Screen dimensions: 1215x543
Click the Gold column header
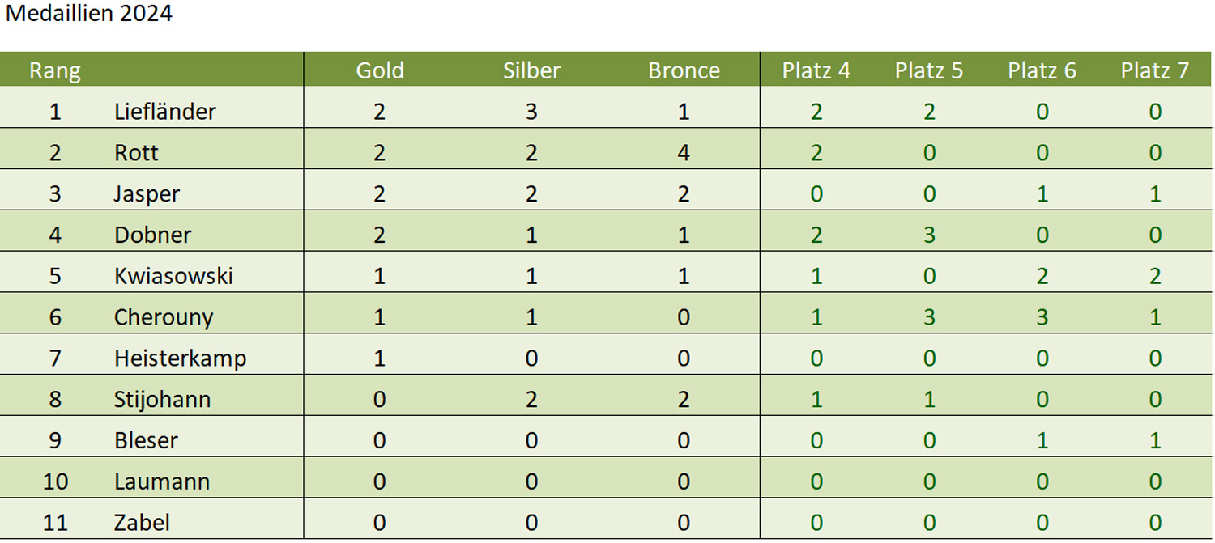pos(380,70)
